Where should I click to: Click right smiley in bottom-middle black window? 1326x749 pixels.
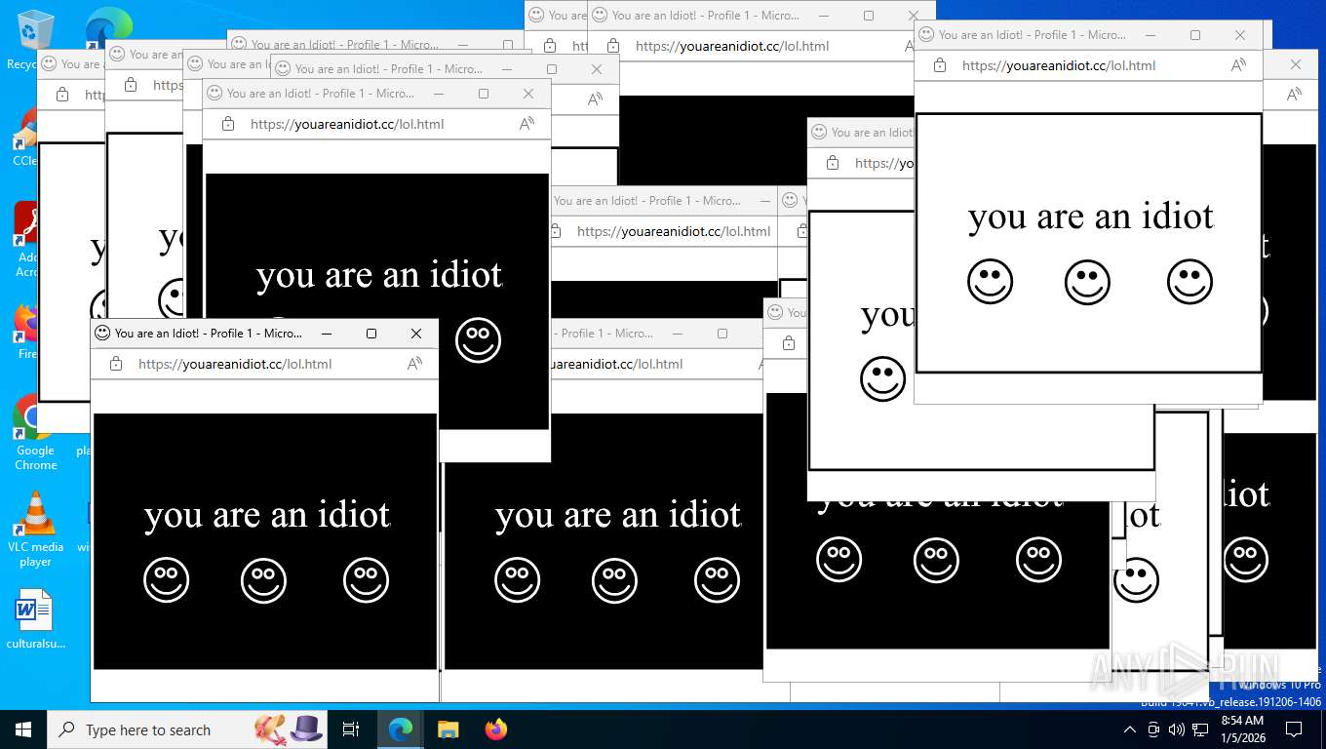coord(717,580)
